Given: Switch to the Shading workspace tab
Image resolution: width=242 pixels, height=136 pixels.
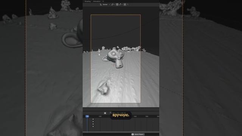Looking at the screenshot, I should [x=87, y=2].
